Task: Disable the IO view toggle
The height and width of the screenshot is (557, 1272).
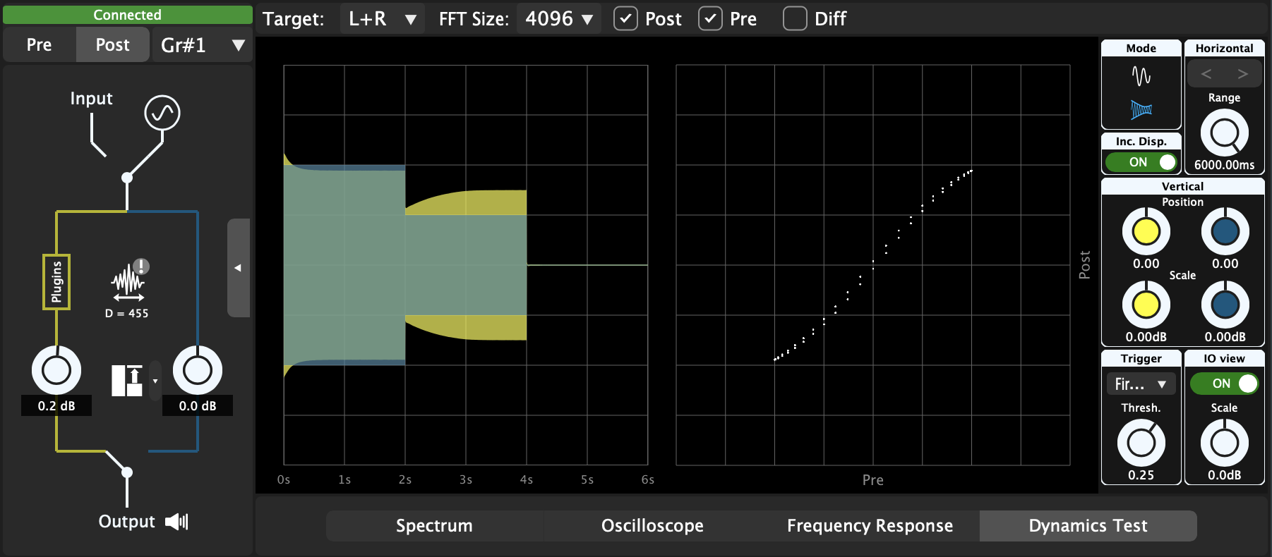Action: coord(1224,384)
